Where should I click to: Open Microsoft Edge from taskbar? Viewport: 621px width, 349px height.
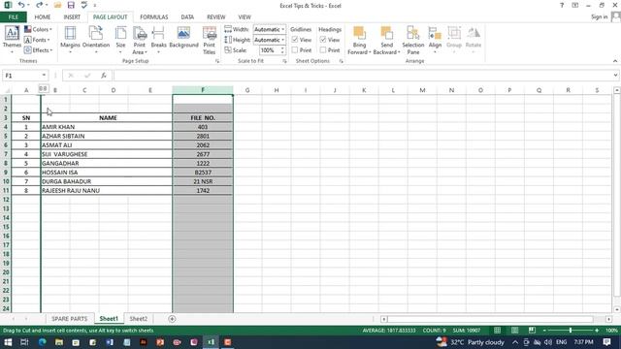click(42, 342)
